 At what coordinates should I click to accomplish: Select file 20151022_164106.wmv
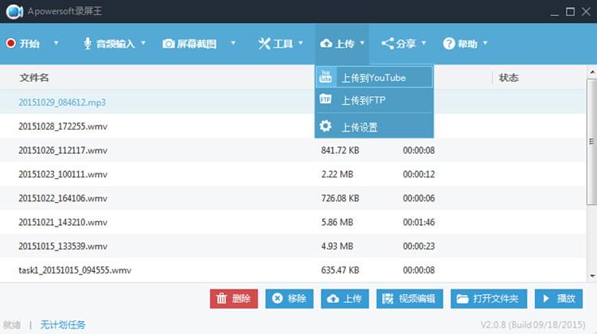point(63,198)
